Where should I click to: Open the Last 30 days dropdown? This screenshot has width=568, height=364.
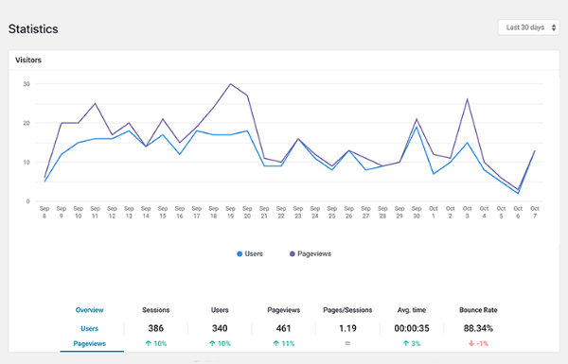click(528, 27)
